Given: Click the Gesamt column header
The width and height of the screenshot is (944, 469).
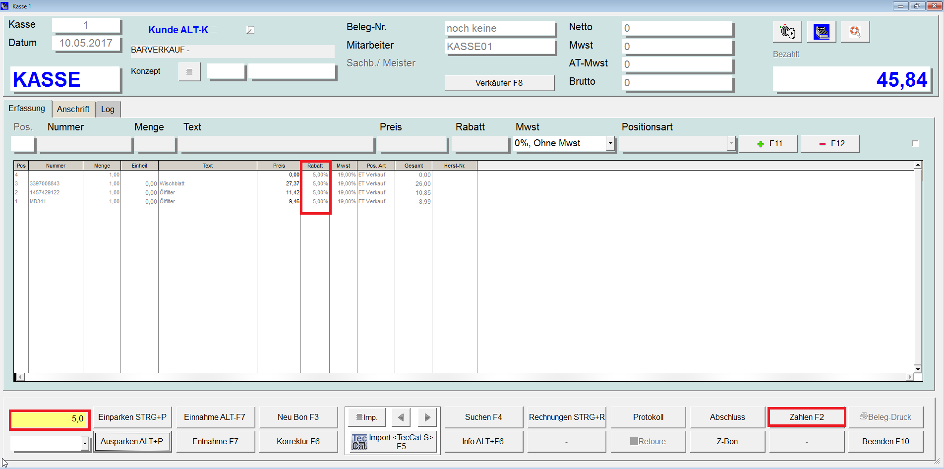Looking at the screenshot, I should coord(413,166).
